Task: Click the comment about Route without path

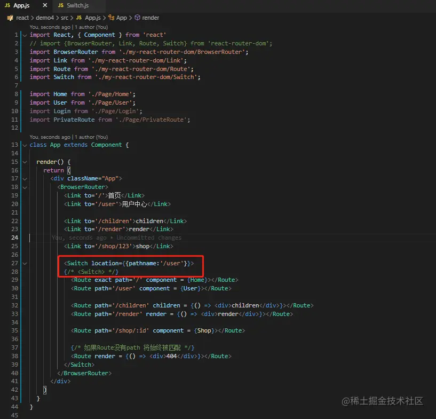Action: tap(132, 348)
